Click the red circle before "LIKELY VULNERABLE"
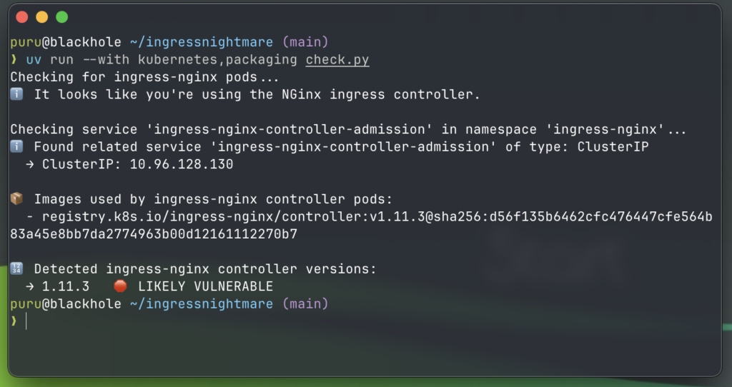This screenshot has height=387, width=732. (121, 286)
